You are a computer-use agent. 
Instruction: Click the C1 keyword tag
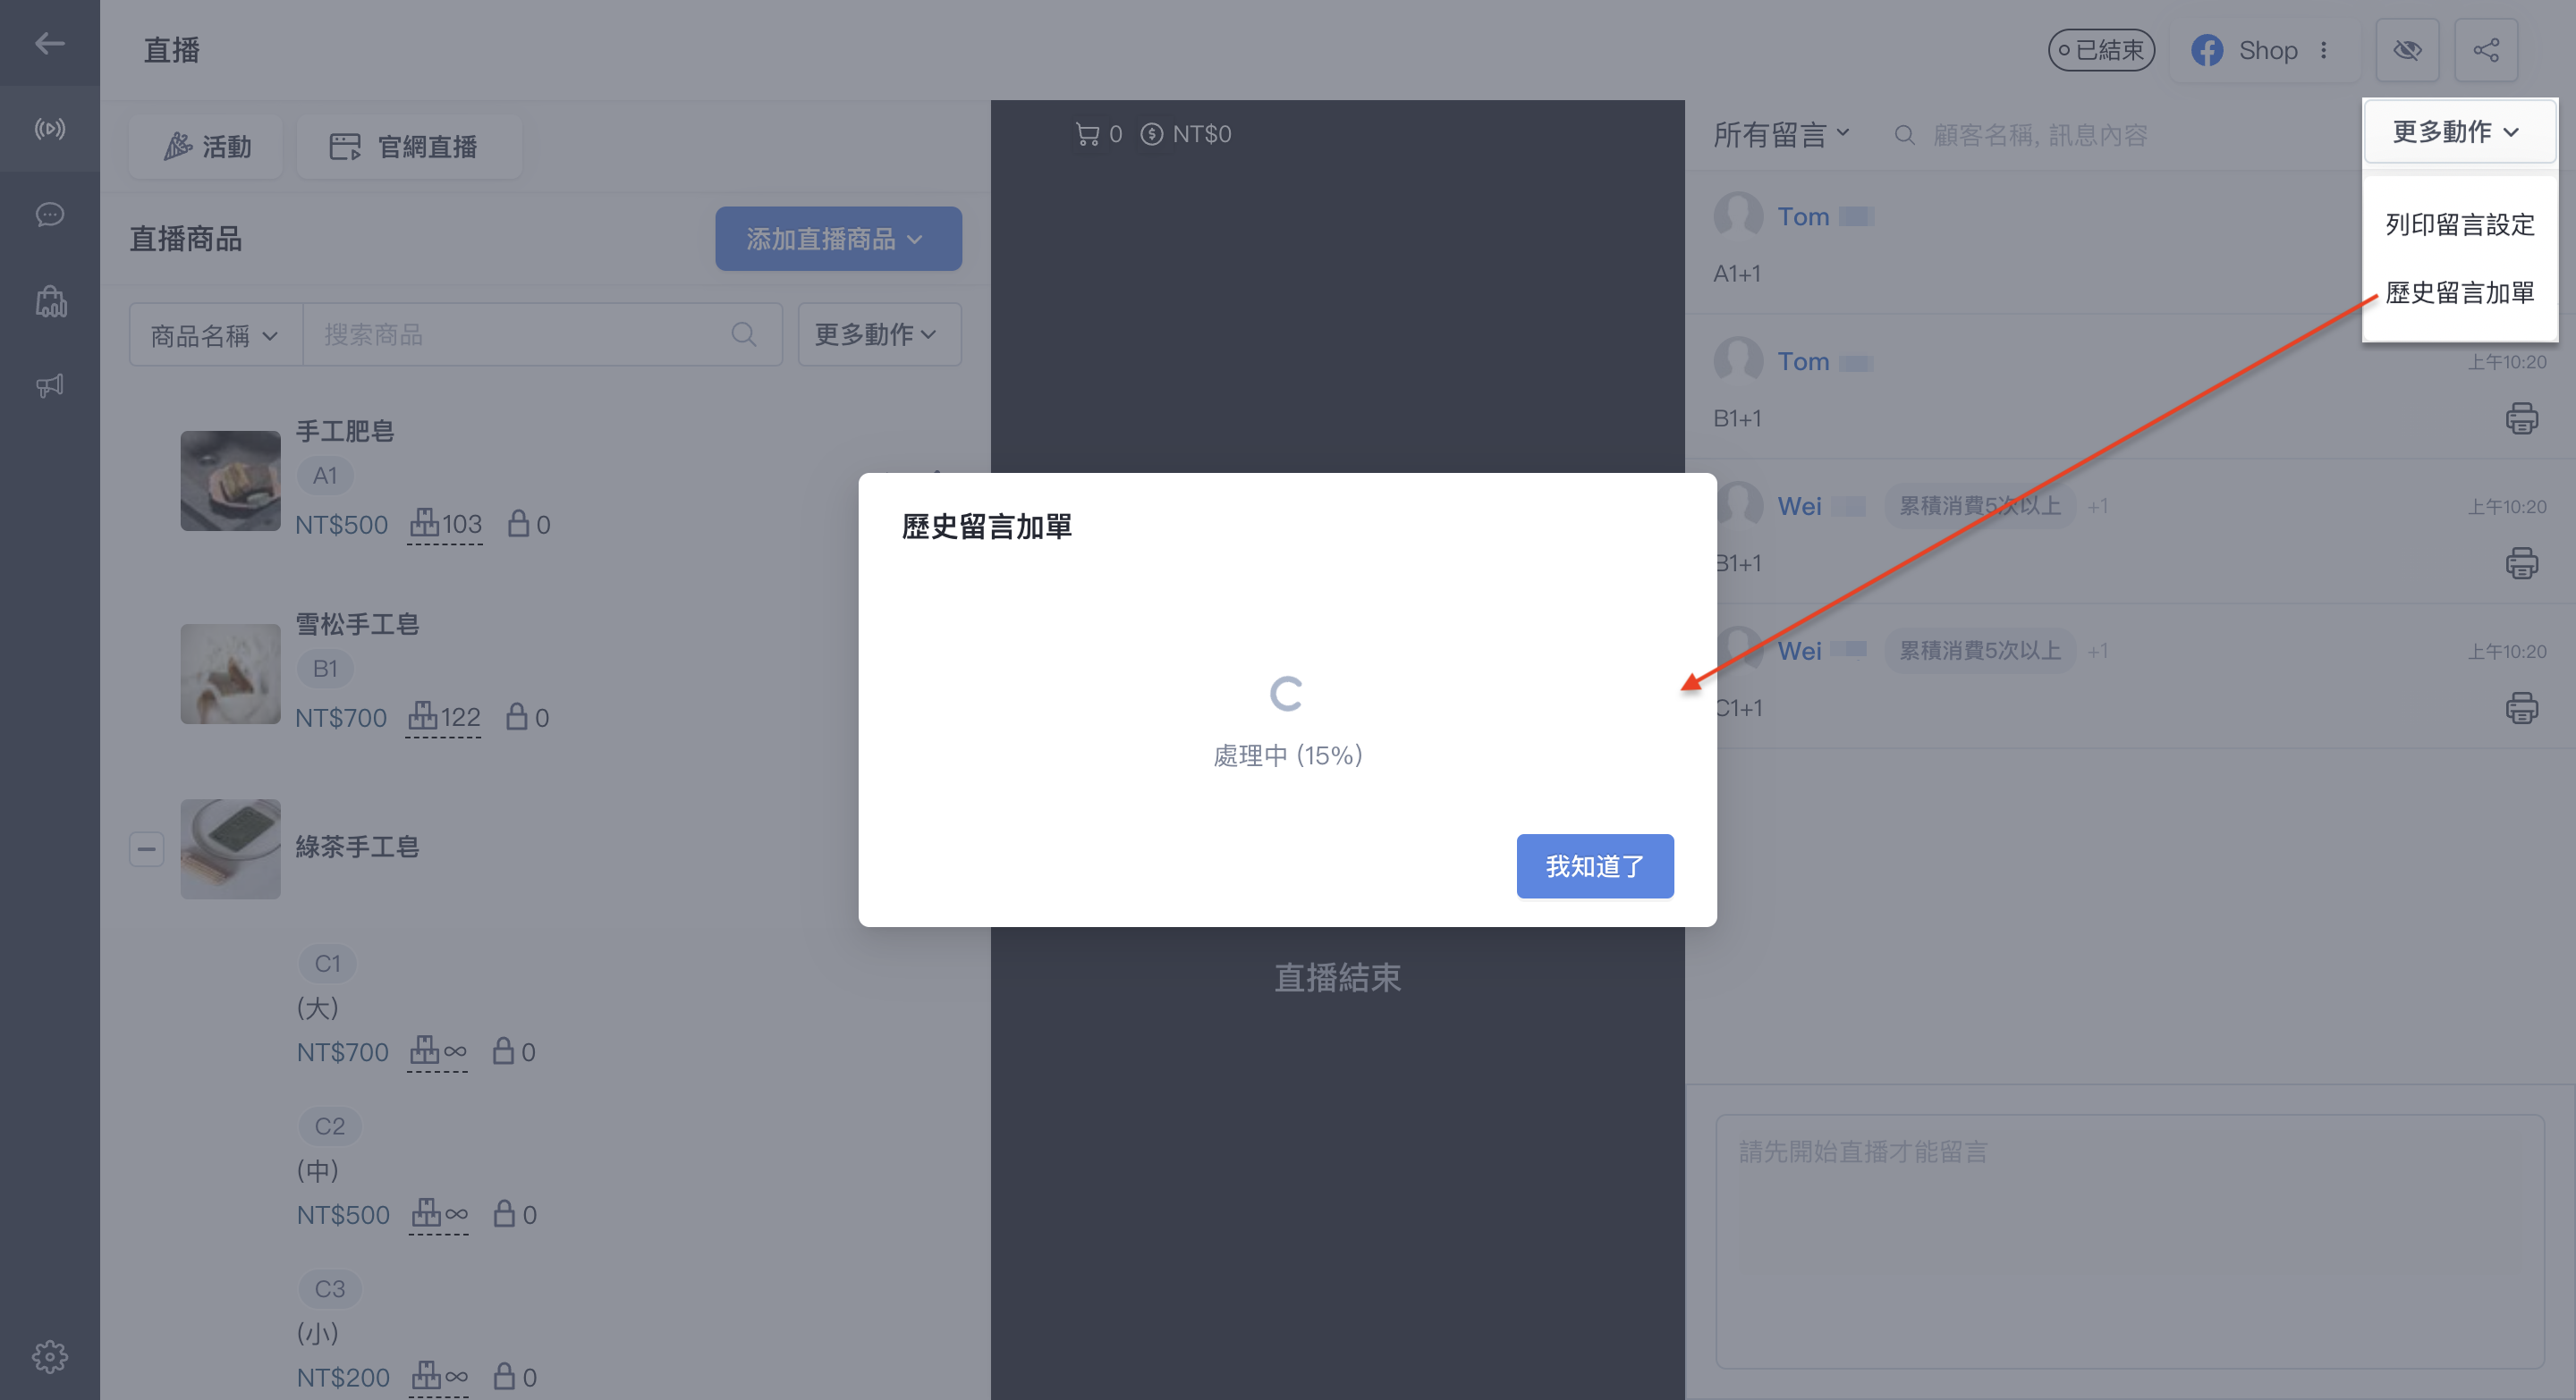coord(328,964)
